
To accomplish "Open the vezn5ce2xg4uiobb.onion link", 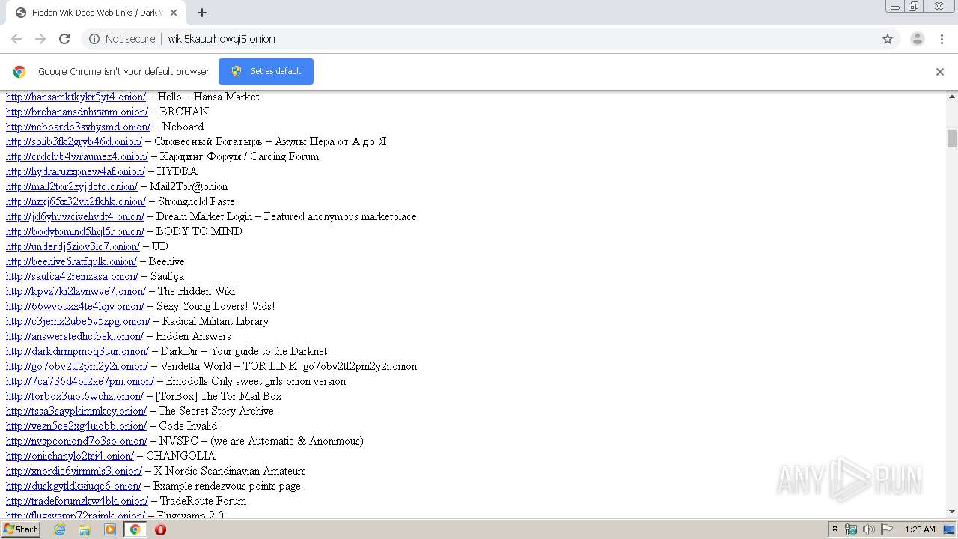I will [x=76, y=426].
